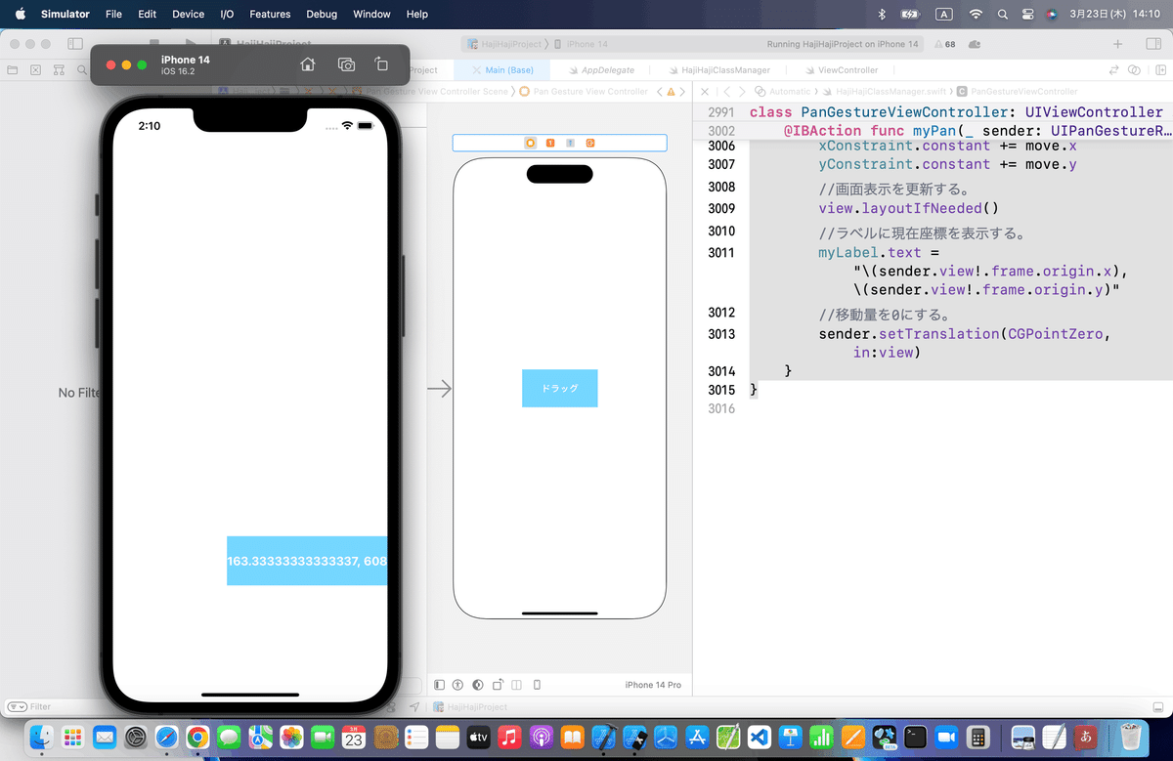Go back in assistant editor history
Screen dimensions: 1173x761
(728, 91)
